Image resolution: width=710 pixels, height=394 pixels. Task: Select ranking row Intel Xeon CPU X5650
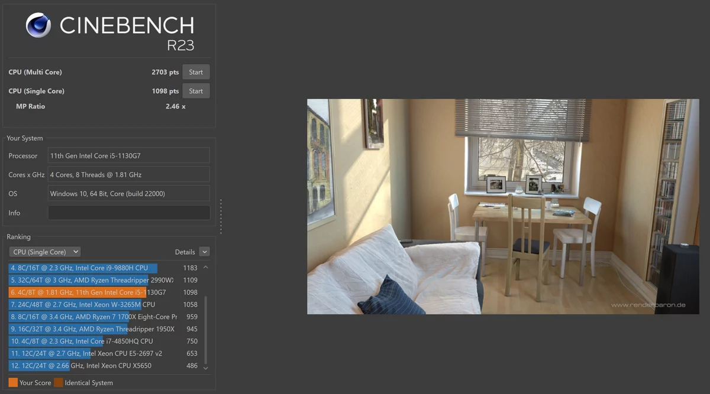click(104, 366)
